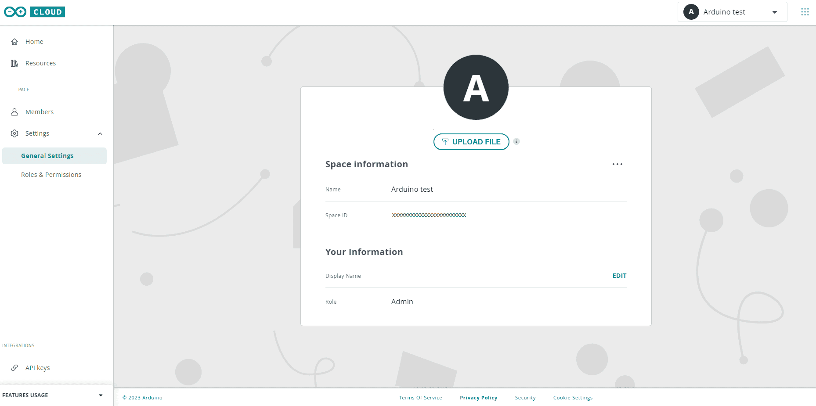Click the info icon beside Upload File
Screen dimensions: 816x406
click(516, 141)
